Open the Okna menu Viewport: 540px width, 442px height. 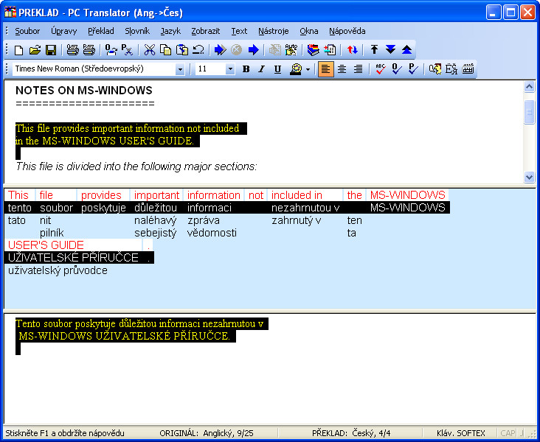click(x=308, y=31)
